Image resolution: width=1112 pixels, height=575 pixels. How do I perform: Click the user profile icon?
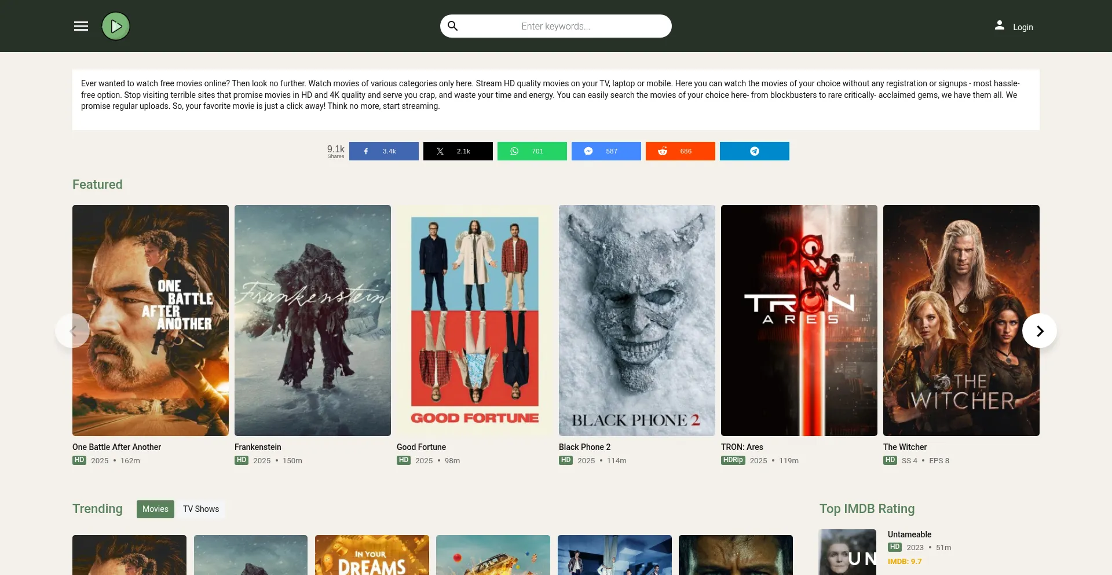tap(1000, 25)
